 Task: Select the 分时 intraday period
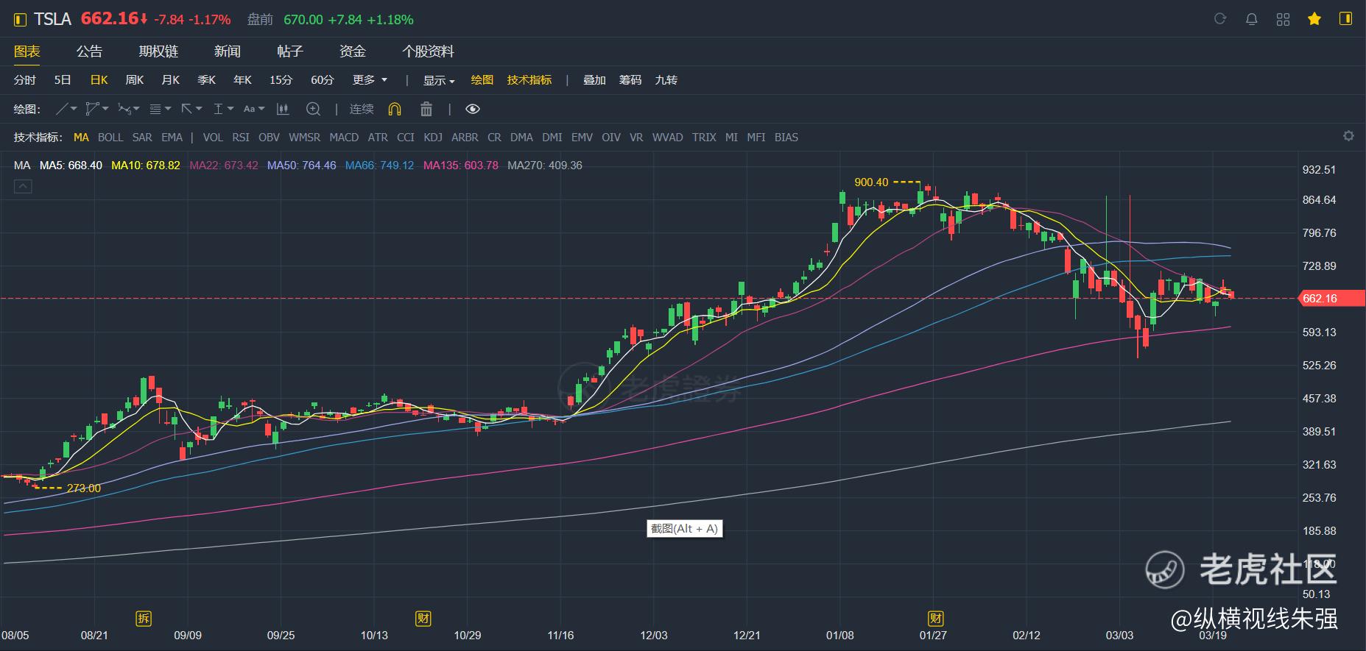click(x=25, y=80)
